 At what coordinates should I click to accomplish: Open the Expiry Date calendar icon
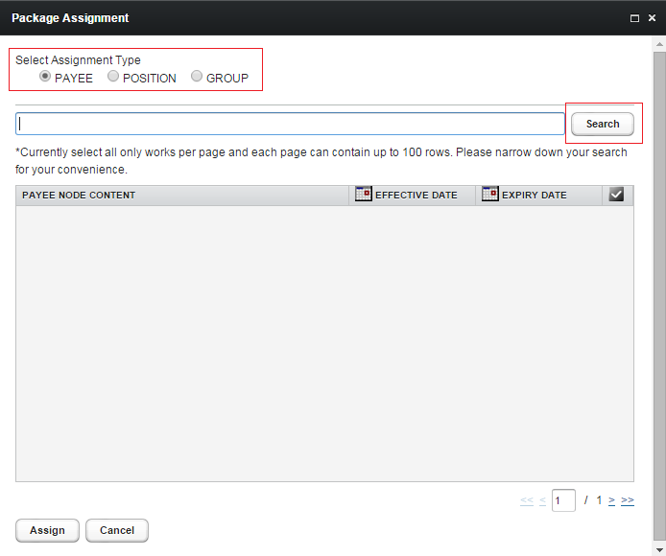(x=489, y=194)
